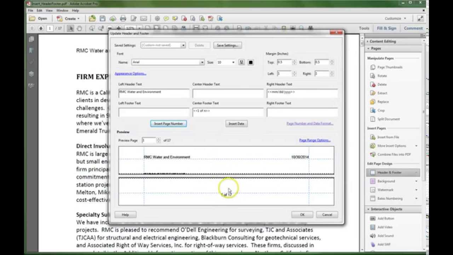Switch to the Fill & Sign tab
Image resolution: width=453 pixels, height=255 pixels.
point(387,28)
